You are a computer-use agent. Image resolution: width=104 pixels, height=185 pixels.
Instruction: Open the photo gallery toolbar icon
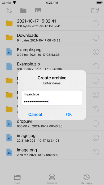(x=38, y=11)
